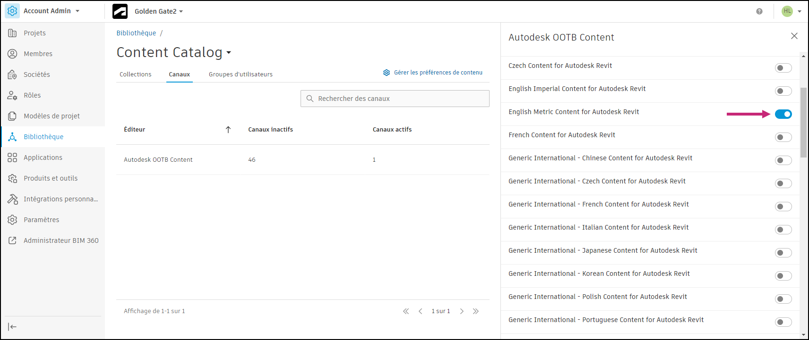Turn on Czech Content for Autodesk Revit
The width and height of the screenshot is (809, 340).
(x=783, y=68)
